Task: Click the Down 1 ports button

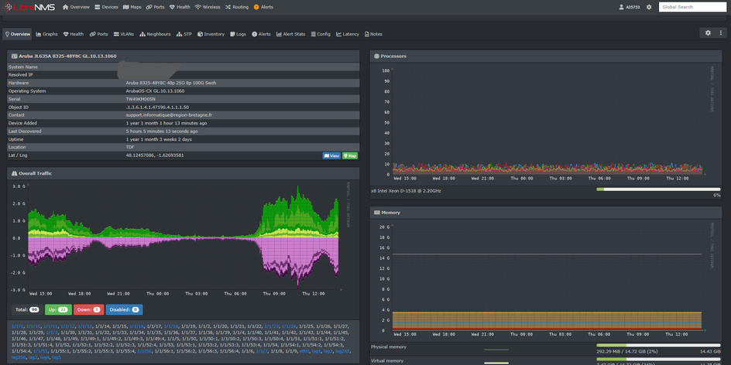Action: (x=88, y=309)
